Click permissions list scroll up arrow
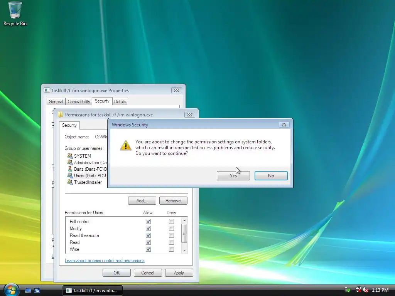 pos(184,220)
